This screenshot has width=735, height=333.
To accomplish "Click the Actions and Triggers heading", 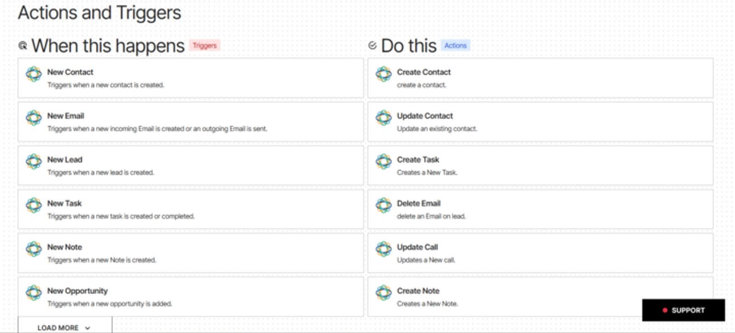I will point(100,13).
